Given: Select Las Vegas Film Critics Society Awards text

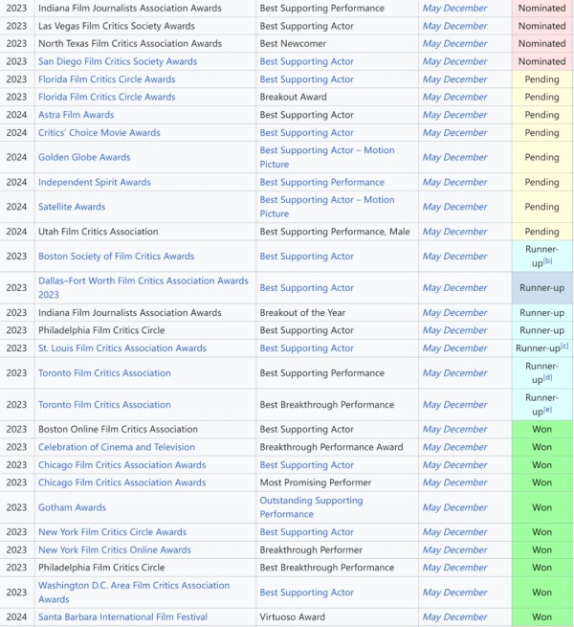Looking at the screenshot, I should tap(117, 26).
